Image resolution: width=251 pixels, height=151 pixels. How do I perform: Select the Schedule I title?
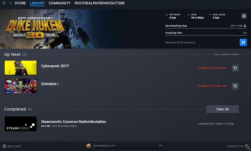point(50,84)
